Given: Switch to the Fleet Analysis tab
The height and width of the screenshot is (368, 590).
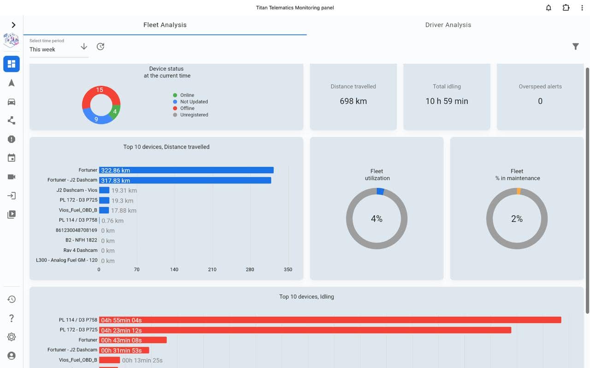Looking at the screenshot, I should (x=165, y=25).
